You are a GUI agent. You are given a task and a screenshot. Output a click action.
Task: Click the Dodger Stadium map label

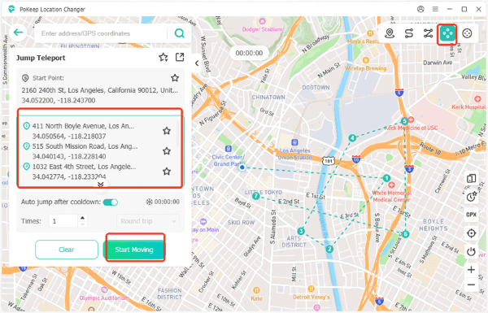[262, 29]
